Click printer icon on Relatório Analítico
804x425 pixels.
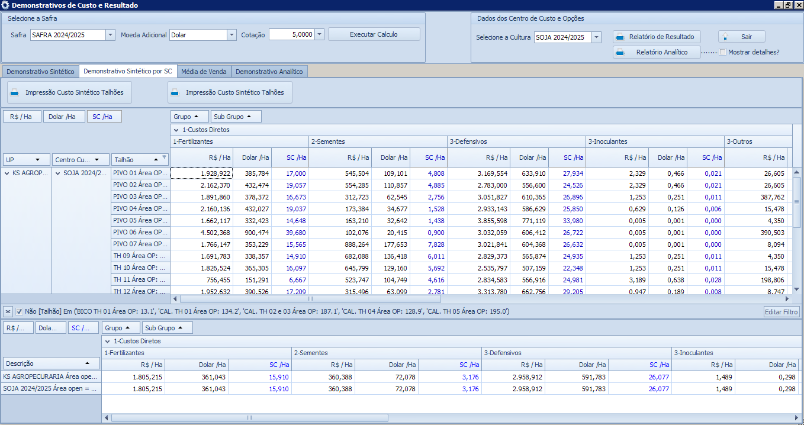[x=620, y=52]
